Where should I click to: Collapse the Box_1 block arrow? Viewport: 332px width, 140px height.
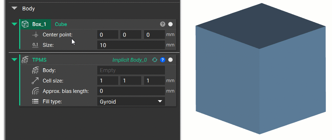[14, 24]
